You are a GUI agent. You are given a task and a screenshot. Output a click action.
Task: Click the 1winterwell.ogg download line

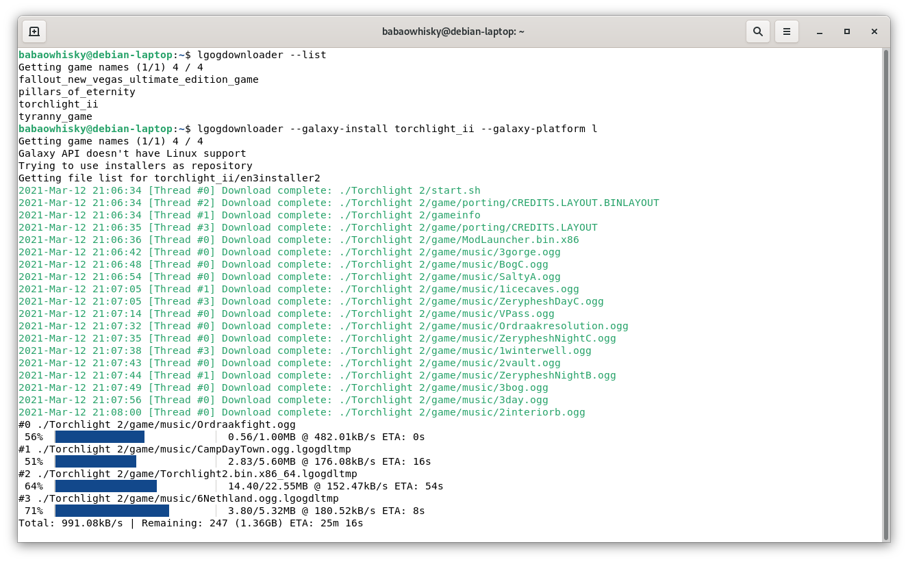click(305, 350)
